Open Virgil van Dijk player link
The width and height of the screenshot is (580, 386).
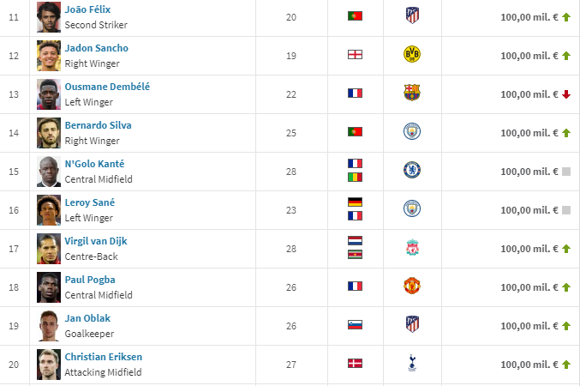97,241
